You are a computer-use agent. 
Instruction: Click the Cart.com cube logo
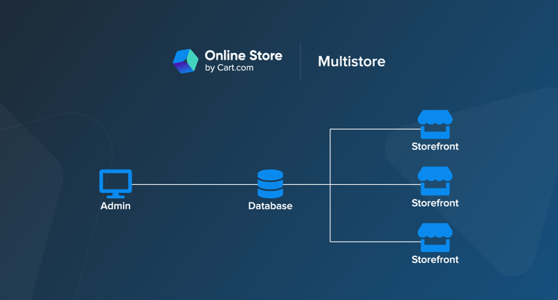186,61
